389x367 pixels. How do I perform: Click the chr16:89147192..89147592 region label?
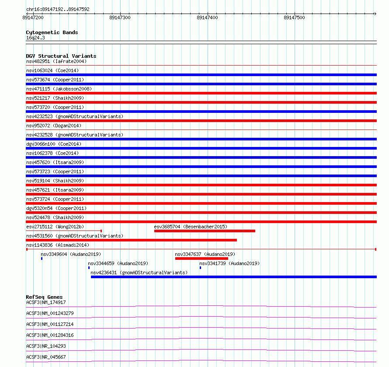pyautogui.click(x=58, y=10)
